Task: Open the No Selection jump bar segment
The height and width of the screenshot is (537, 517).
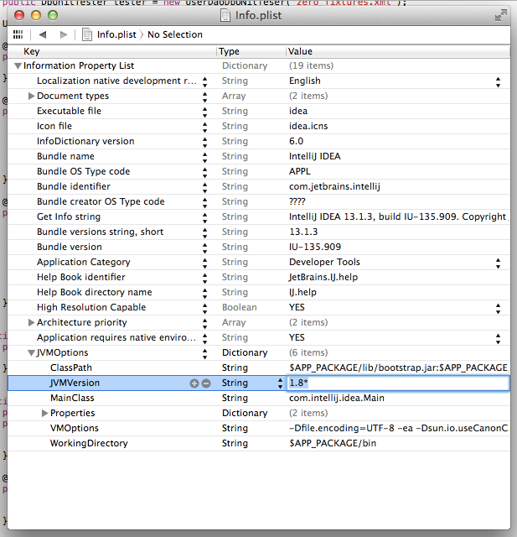Action: (x=175, y=34)
